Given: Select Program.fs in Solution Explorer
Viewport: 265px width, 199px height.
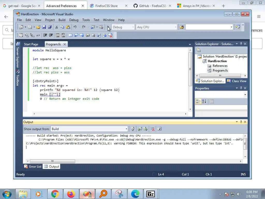Looking at the screenshot, I should coord(220,70).
